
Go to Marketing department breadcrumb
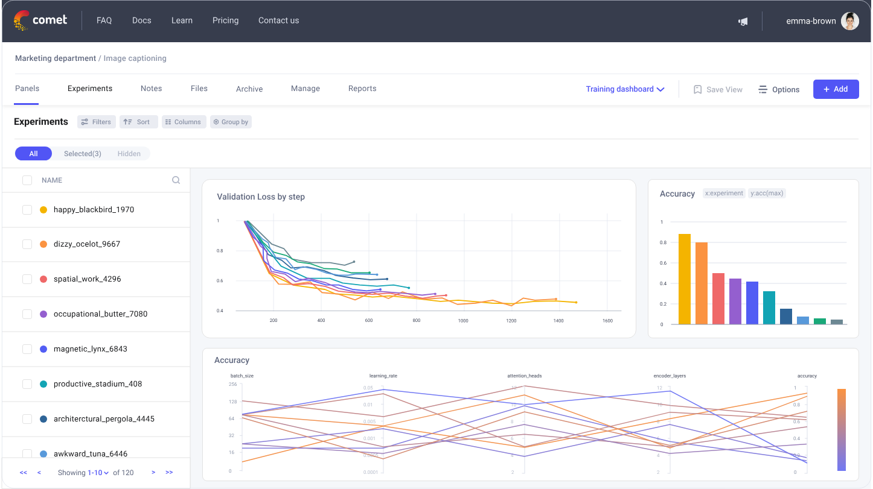56,58
